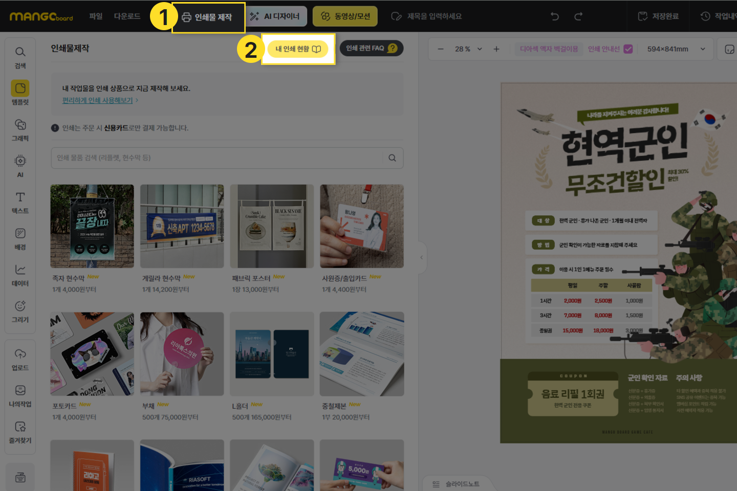Click the 현역군인 headline on canvas

point(625,144)
